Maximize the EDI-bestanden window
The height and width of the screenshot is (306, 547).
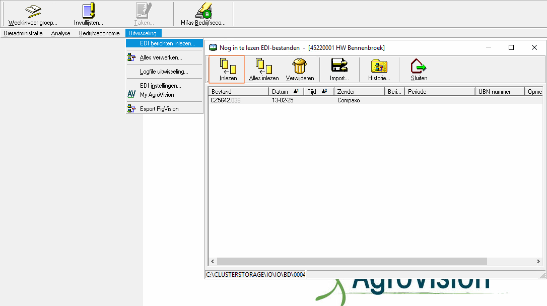pyautogui.click(x=511, y=47)
